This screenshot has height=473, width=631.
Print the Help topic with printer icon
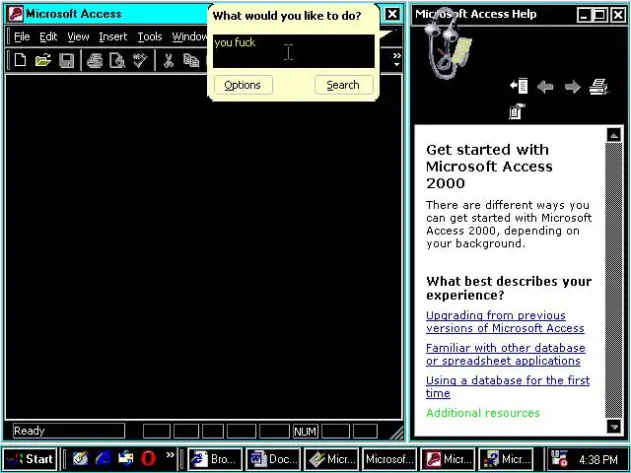pyautogui.click(x=598, y=87)
